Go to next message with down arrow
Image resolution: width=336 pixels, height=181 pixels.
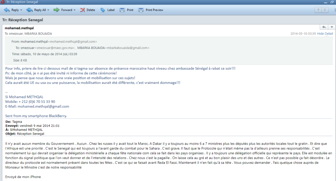tap(325, 10)
